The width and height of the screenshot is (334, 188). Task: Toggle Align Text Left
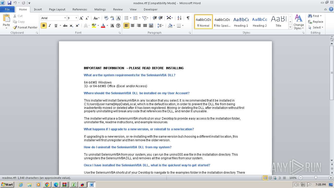(126, 26)
